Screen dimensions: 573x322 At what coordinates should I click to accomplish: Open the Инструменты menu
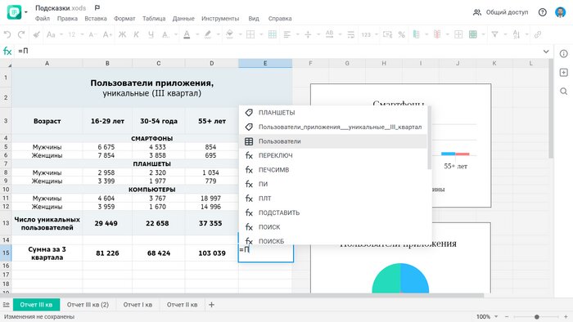(220, 18)
